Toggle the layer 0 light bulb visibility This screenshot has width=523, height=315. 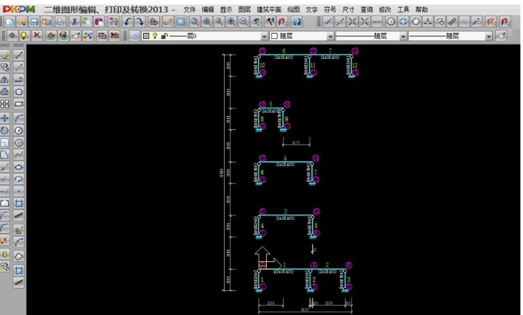click(x=155, y=36)
